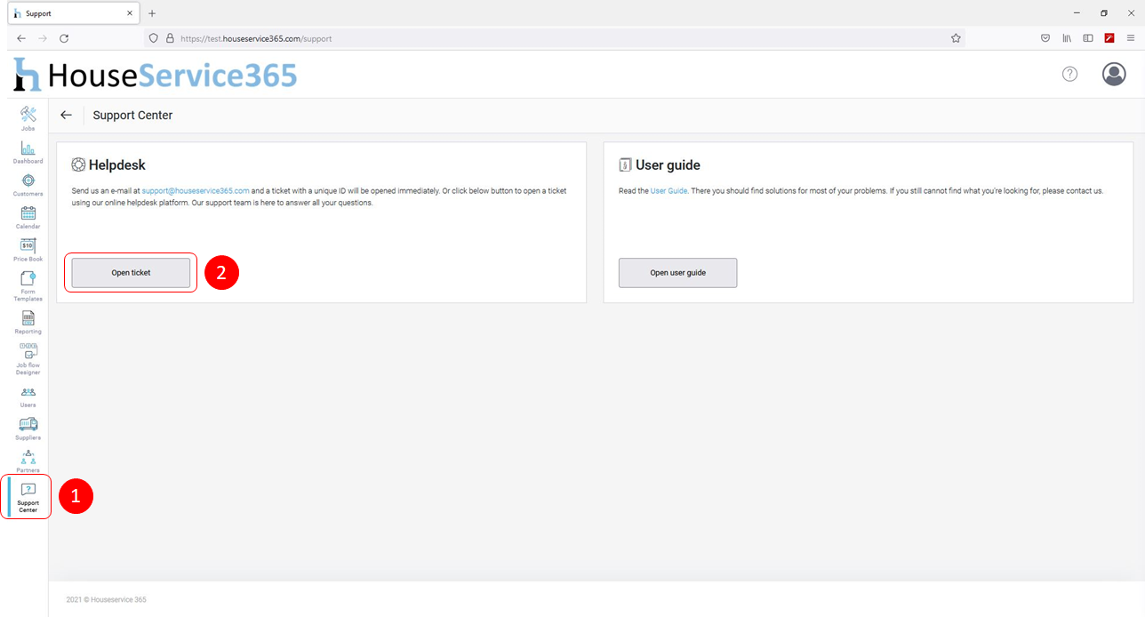Screen dimensions: 1145x617
Task: Open a new browser tab
Action: point(152,13)
